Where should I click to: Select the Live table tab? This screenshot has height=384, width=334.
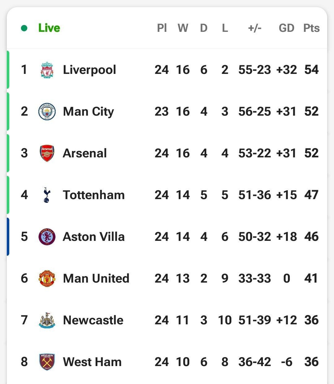(49, 28)
